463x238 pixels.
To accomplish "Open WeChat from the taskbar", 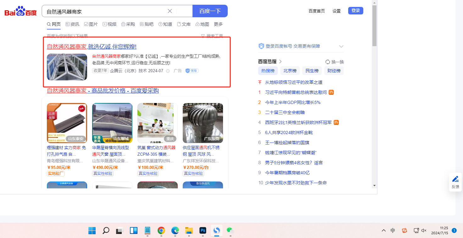I will [x=231, y=231].
